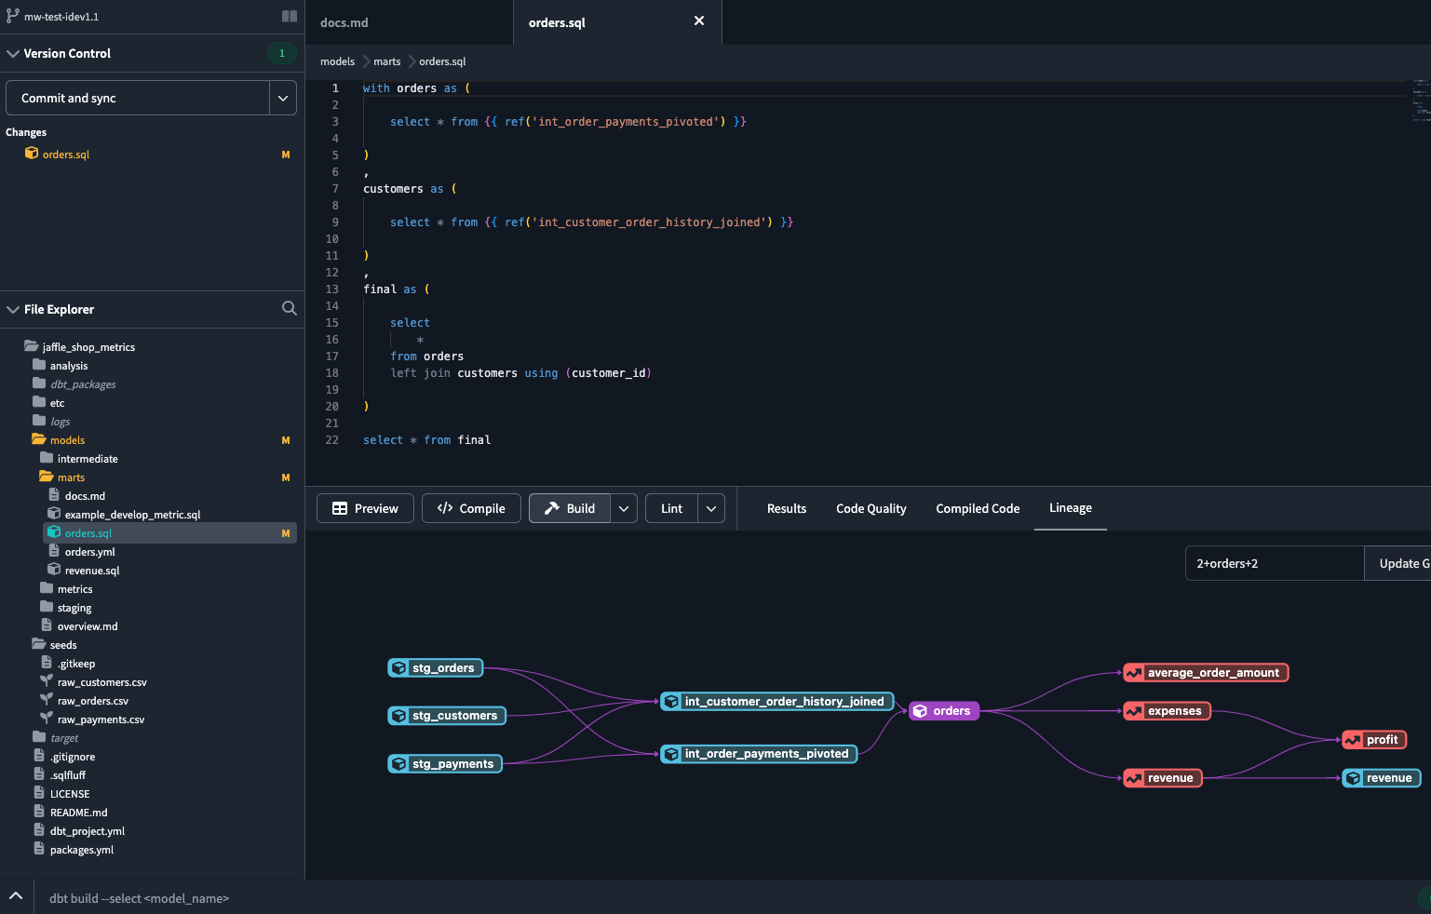Screen dimensions: 1431x914
Task: Open the Compiled Code tab
Action: click(x=977, y=508)
